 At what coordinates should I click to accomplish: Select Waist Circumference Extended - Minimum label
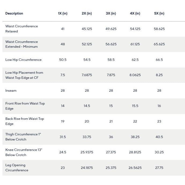[x=22, y=44]
